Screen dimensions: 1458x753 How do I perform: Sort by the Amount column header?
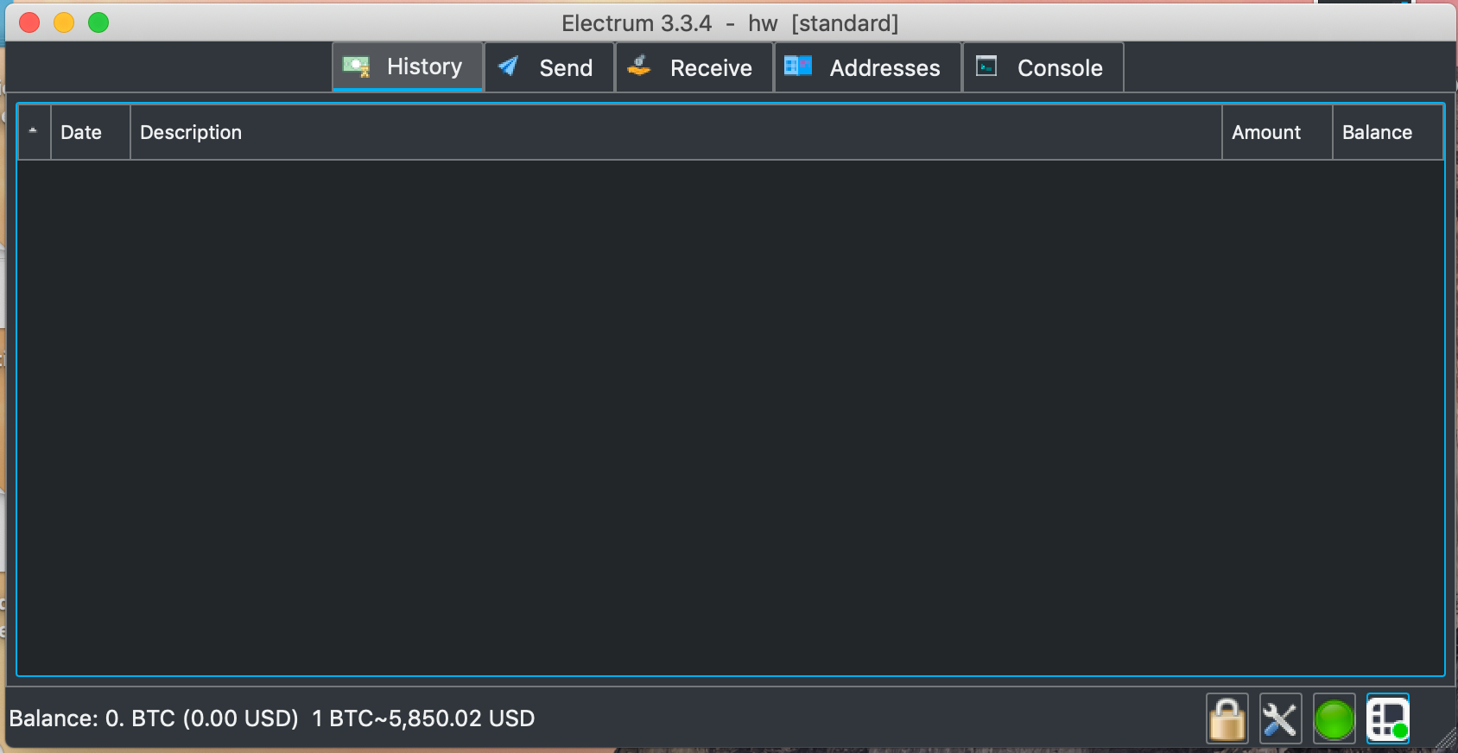coord(1277,132)
